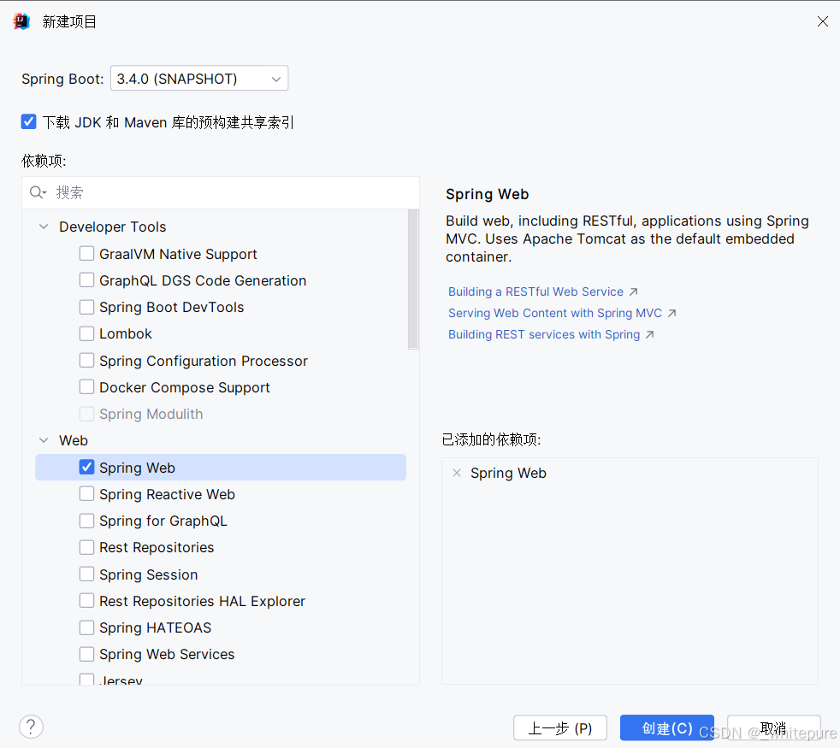840x748 pixels.
Task: Click the Developer Tools group label
Action: pos(113,227)
